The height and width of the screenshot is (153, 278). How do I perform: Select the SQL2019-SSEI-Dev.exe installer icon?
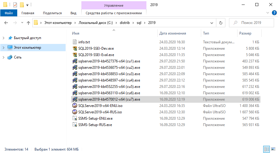coord(75,48)
